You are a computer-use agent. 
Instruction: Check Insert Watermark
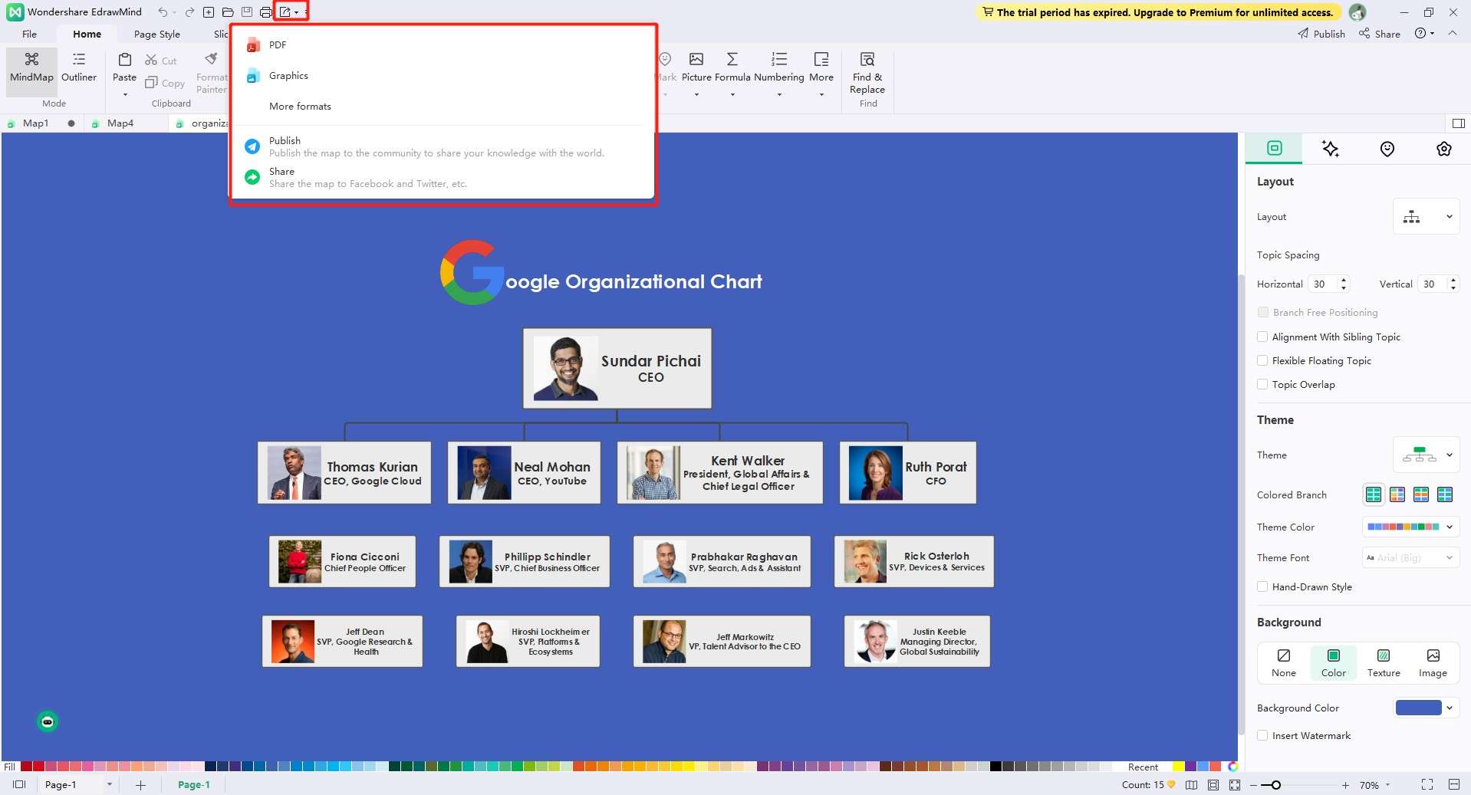[1262, 735]
